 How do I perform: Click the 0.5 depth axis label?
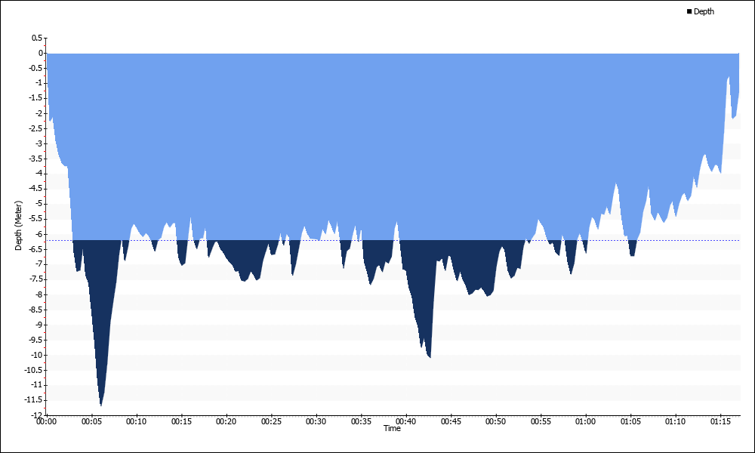[37, 38]
